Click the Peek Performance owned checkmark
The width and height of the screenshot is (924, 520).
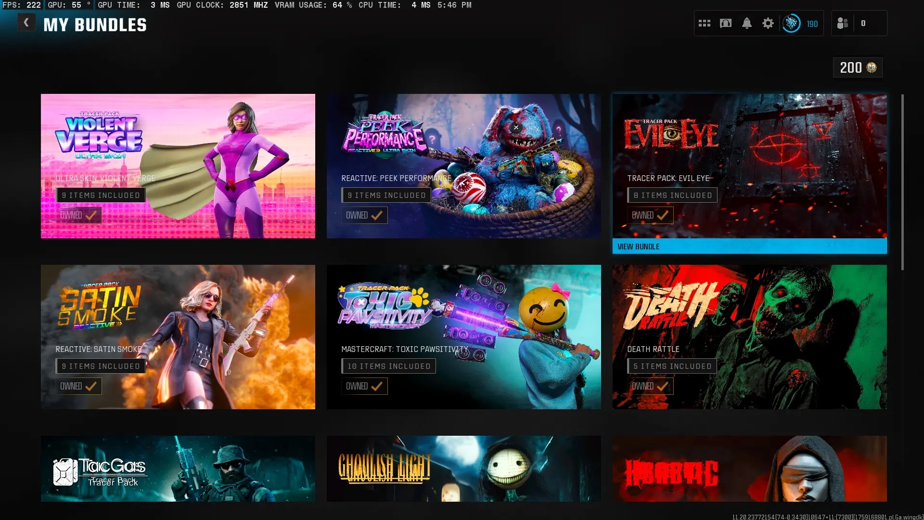click(x=376, y=215)
